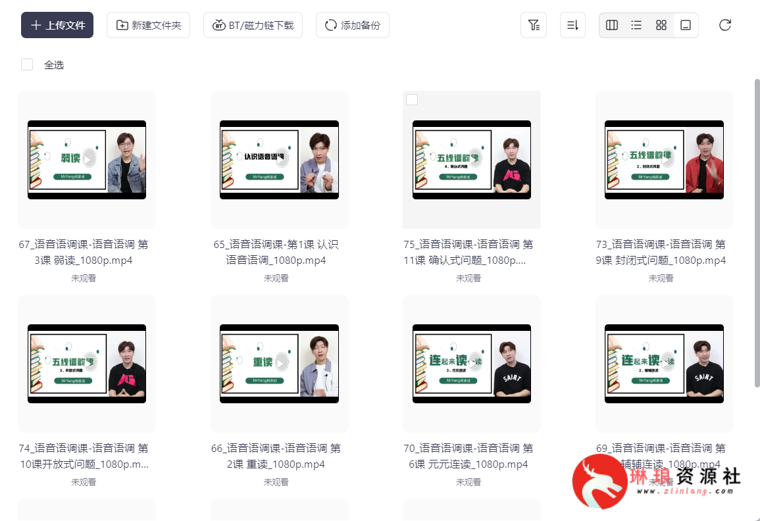Check the box on the 75_ 确认式问题 card
The width and height of the screenshot is (760, 521).
pos(412,99)
